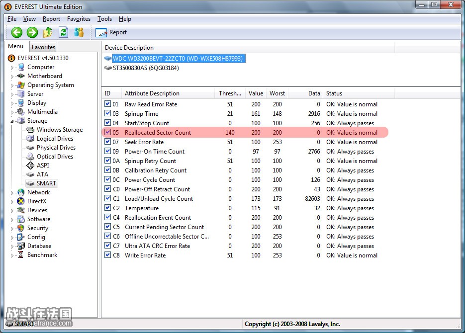Expand the Operating System tree node

[x=12, y=85]
